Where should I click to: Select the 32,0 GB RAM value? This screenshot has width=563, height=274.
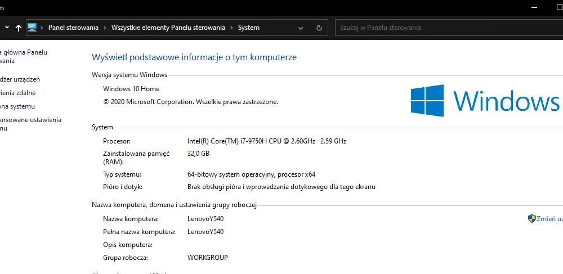[198, 154]
